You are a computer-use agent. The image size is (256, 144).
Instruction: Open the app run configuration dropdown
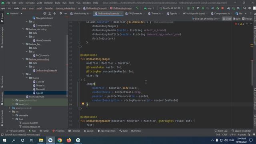coord(149,8)
